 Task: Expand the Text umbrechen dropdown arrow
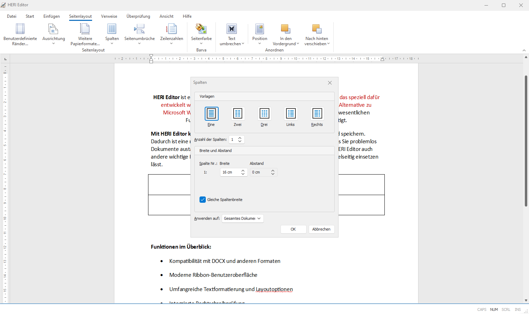pos(243,44)
